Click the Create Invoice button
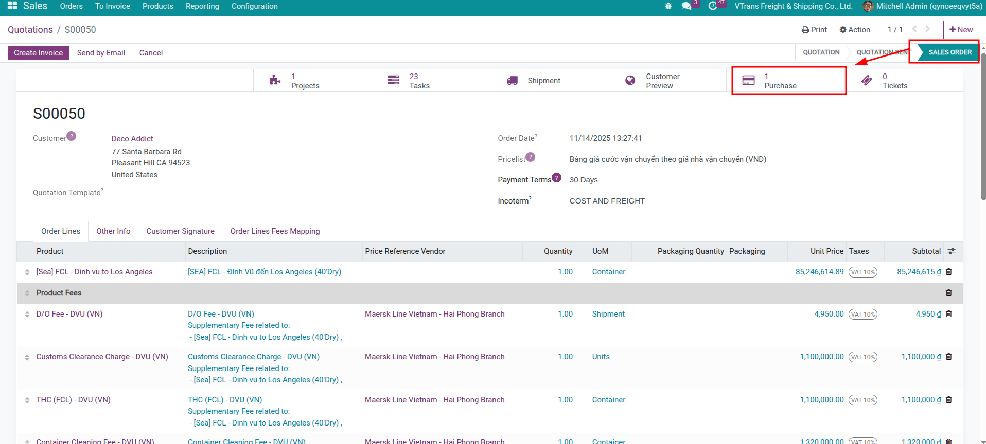Viewport: 986px width, 444px height. coord(38,53)
